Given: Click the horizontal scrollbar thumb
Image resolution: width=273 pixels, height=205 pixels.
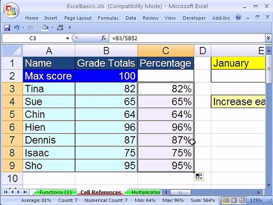Looking at the screenshot, I should point(180,192).
